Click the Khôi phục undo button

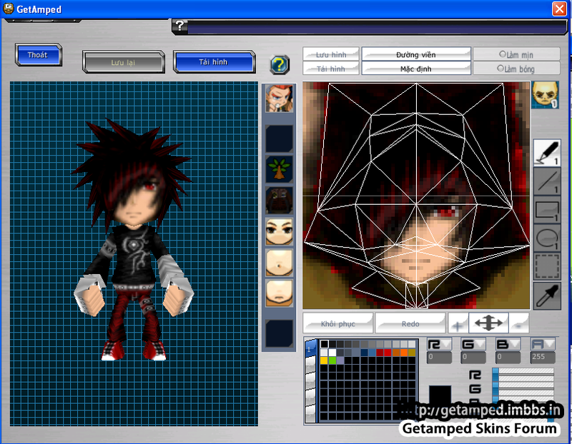coord(337,323)
